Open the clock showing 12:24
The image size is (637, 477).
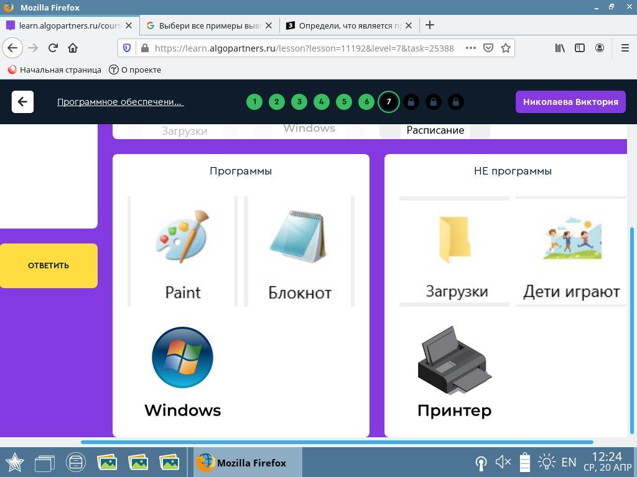click(608, 462)
